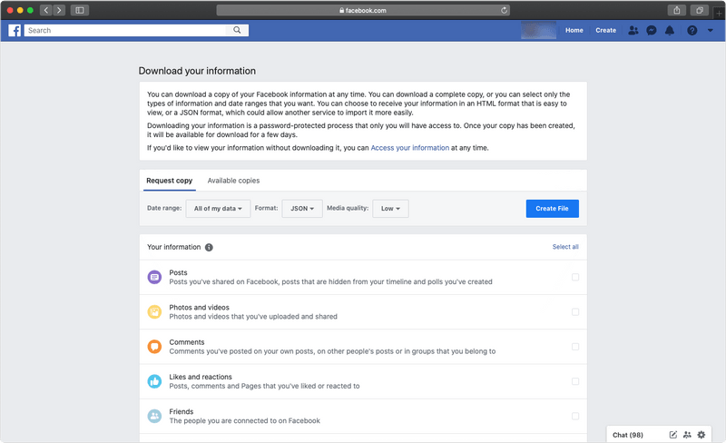Image resolution: width=726 pixels, height=443 pixels.
Task: Click the new message compose icon in chat bar
Action: 672,435
